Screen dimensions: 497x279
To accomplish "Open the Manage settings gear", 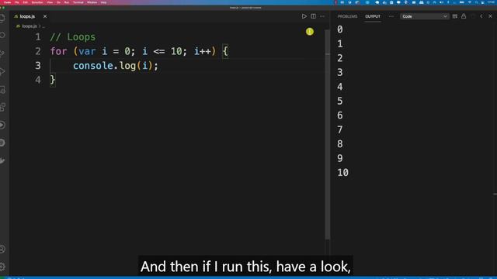I will click(x=2, y=267).
